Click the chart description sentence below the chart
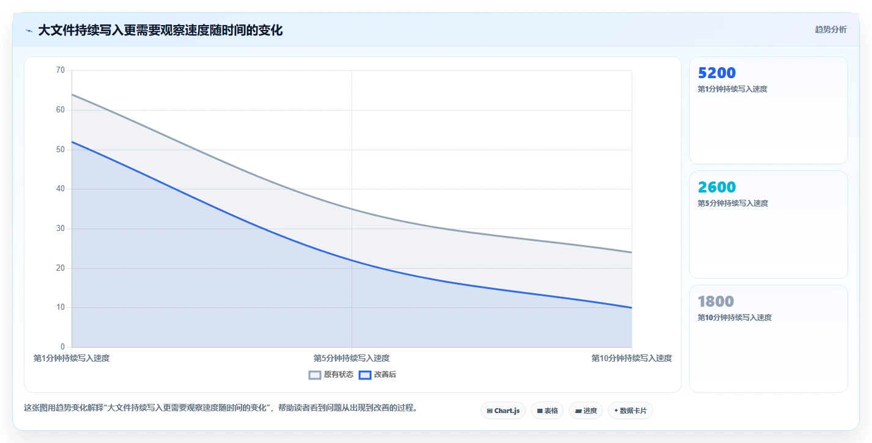 [223, 408]
